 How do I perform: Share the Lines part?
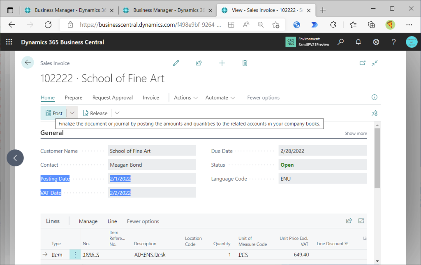click(349, 221)
